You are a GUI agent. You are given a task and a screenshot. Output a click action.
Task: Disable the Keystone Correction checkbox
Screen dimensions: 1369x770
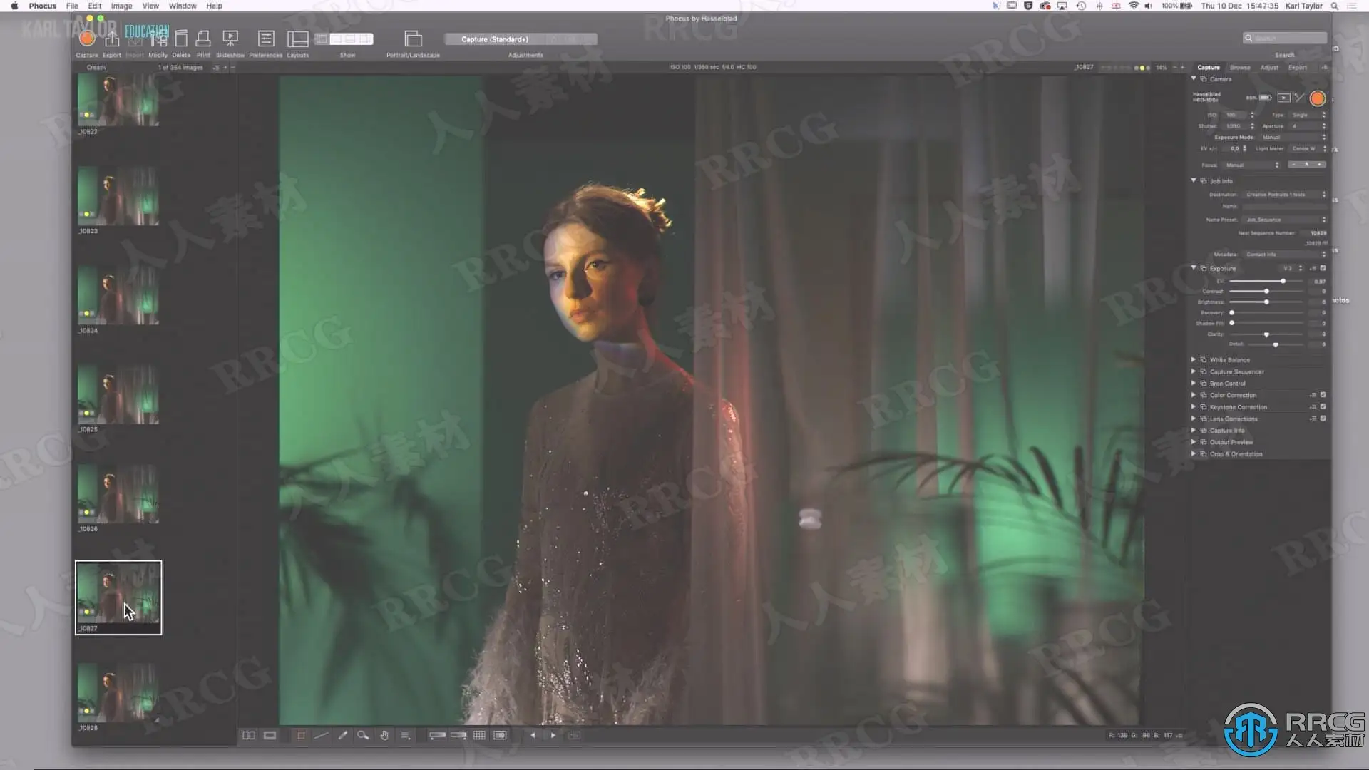coord(1323,406)
